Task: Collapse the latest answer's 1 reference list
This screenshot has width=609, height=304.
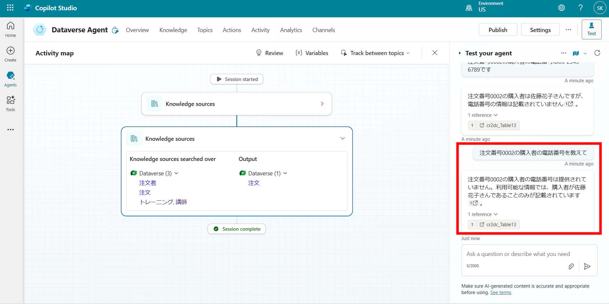Action: 496,214
